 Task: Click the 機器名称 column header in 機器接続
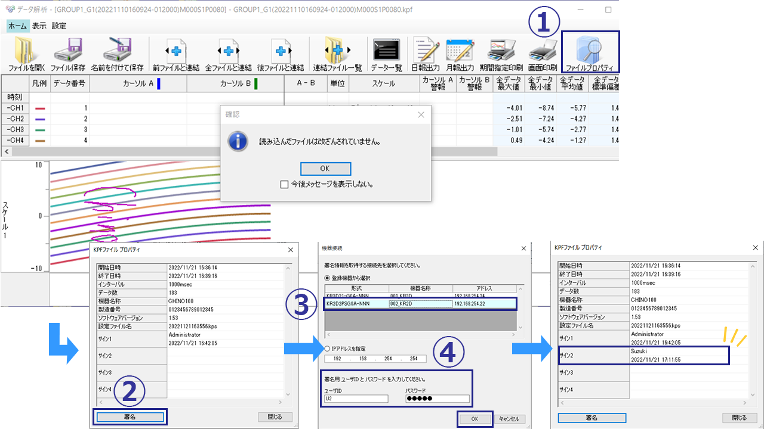click(x=420, y=287)
